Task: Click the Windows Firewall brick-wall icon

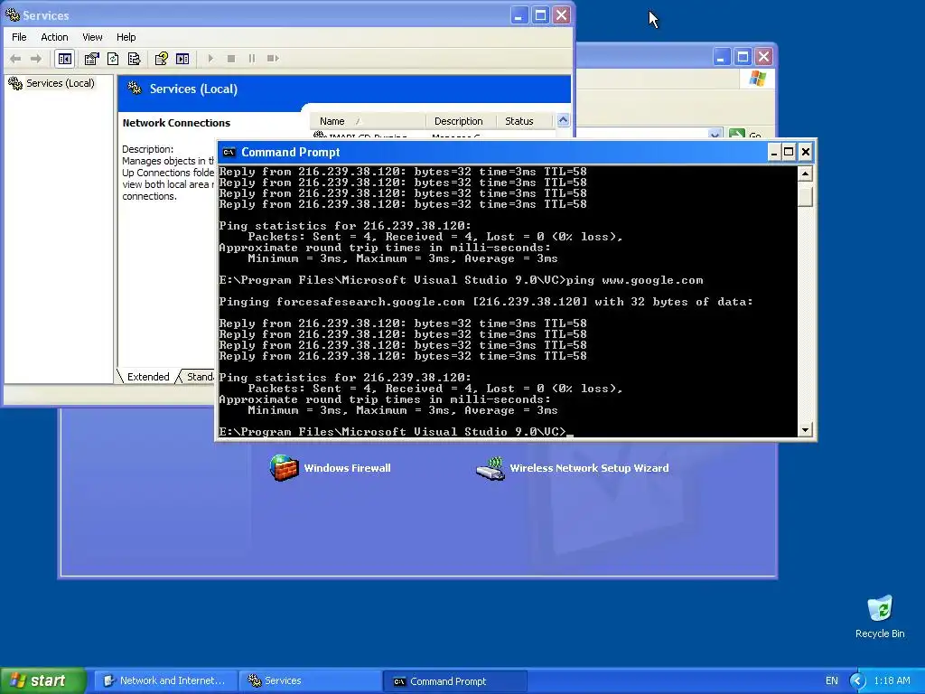Action: point(284,468)
